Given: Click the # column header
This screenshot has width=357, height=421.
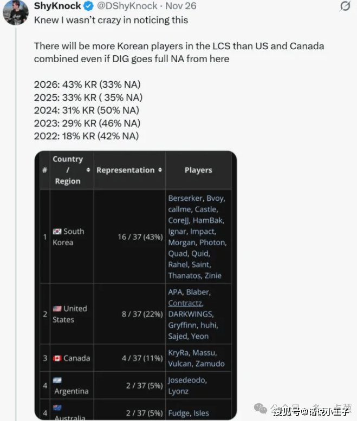Looking at the screenshot, I should click(x=44, y=170).
